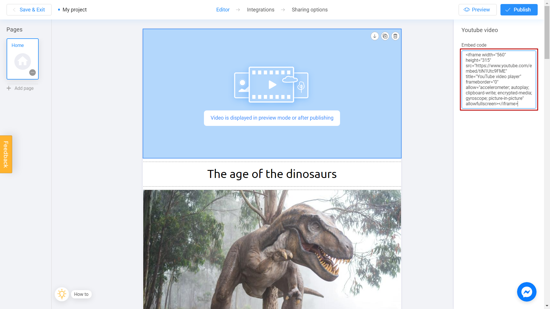
Task: Click the Add page plus icon
Action: tap(9, 88)
